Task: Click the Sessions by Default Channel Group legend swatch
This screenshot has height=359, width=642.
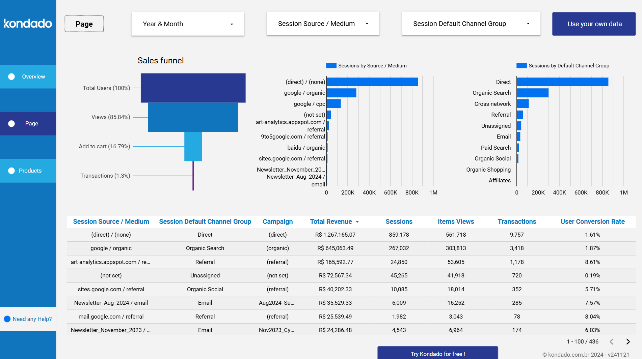Action: 521,65
